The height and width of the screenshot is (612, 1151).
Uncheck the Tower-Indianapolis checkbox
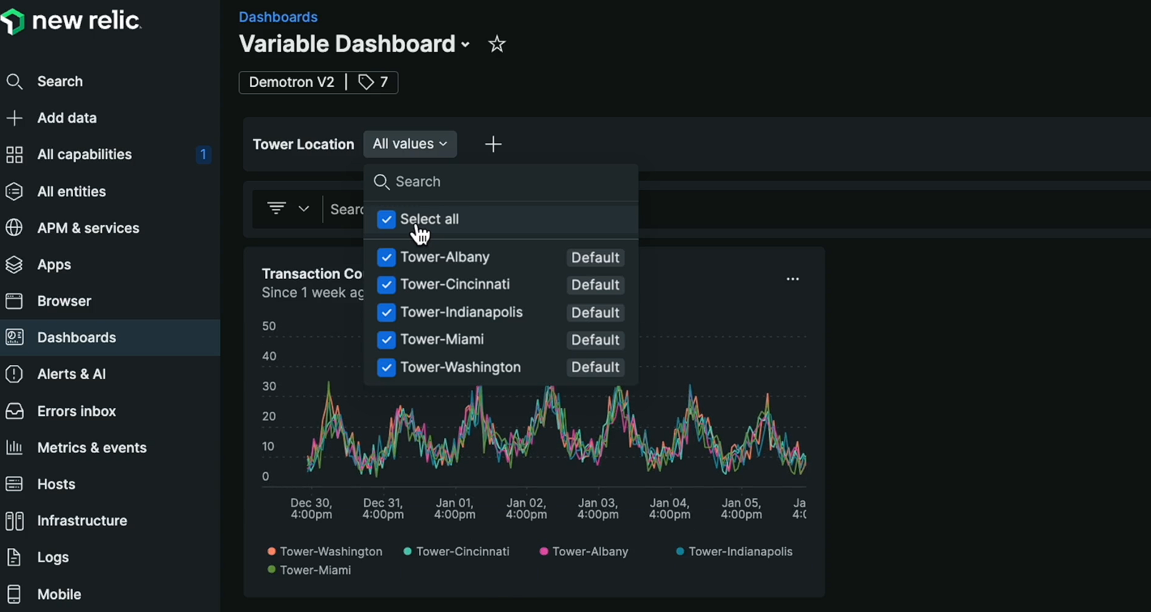click(386, 312)
